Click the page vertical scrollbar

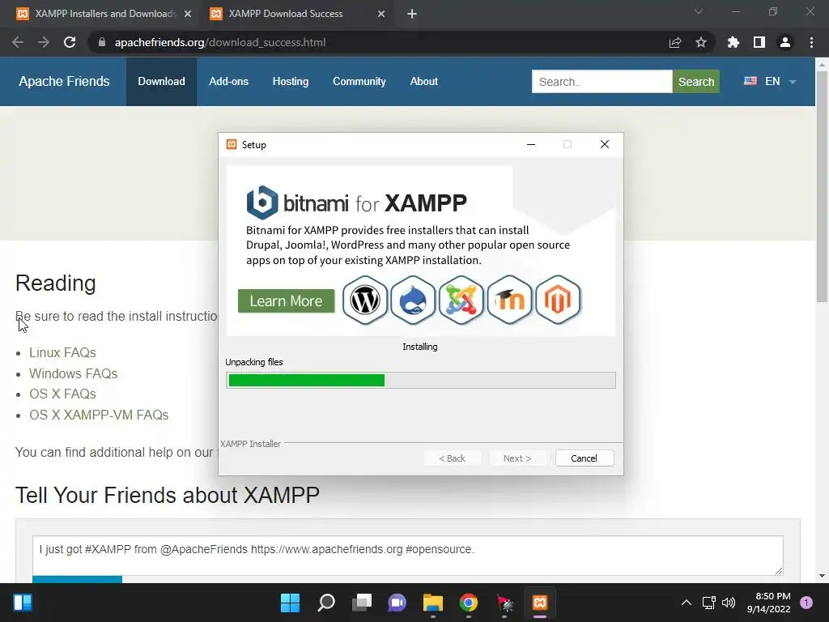pos(822,186)
